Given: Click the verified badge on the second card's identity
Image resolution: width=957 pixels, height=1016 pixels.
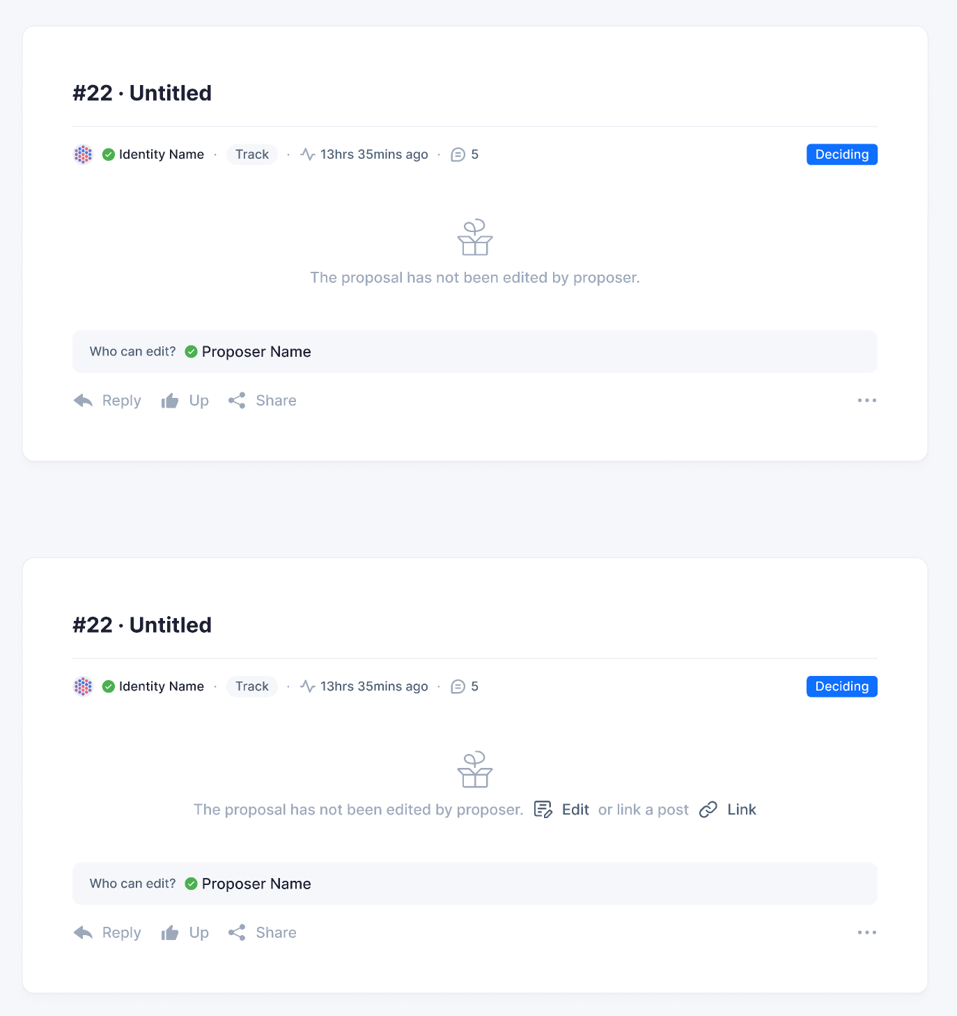Looking at the screenshot, I should (x=109, y=686).
